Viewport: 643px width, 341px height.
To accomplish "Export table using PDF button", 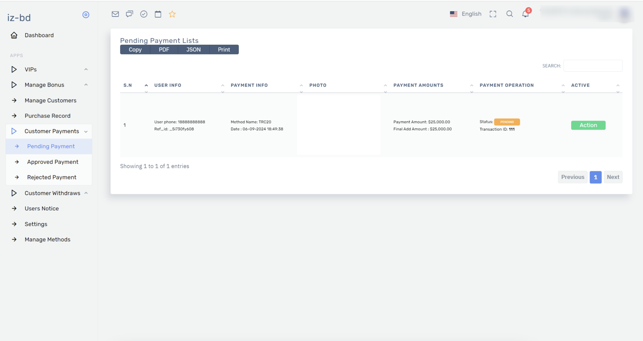I will pos(164,50).
